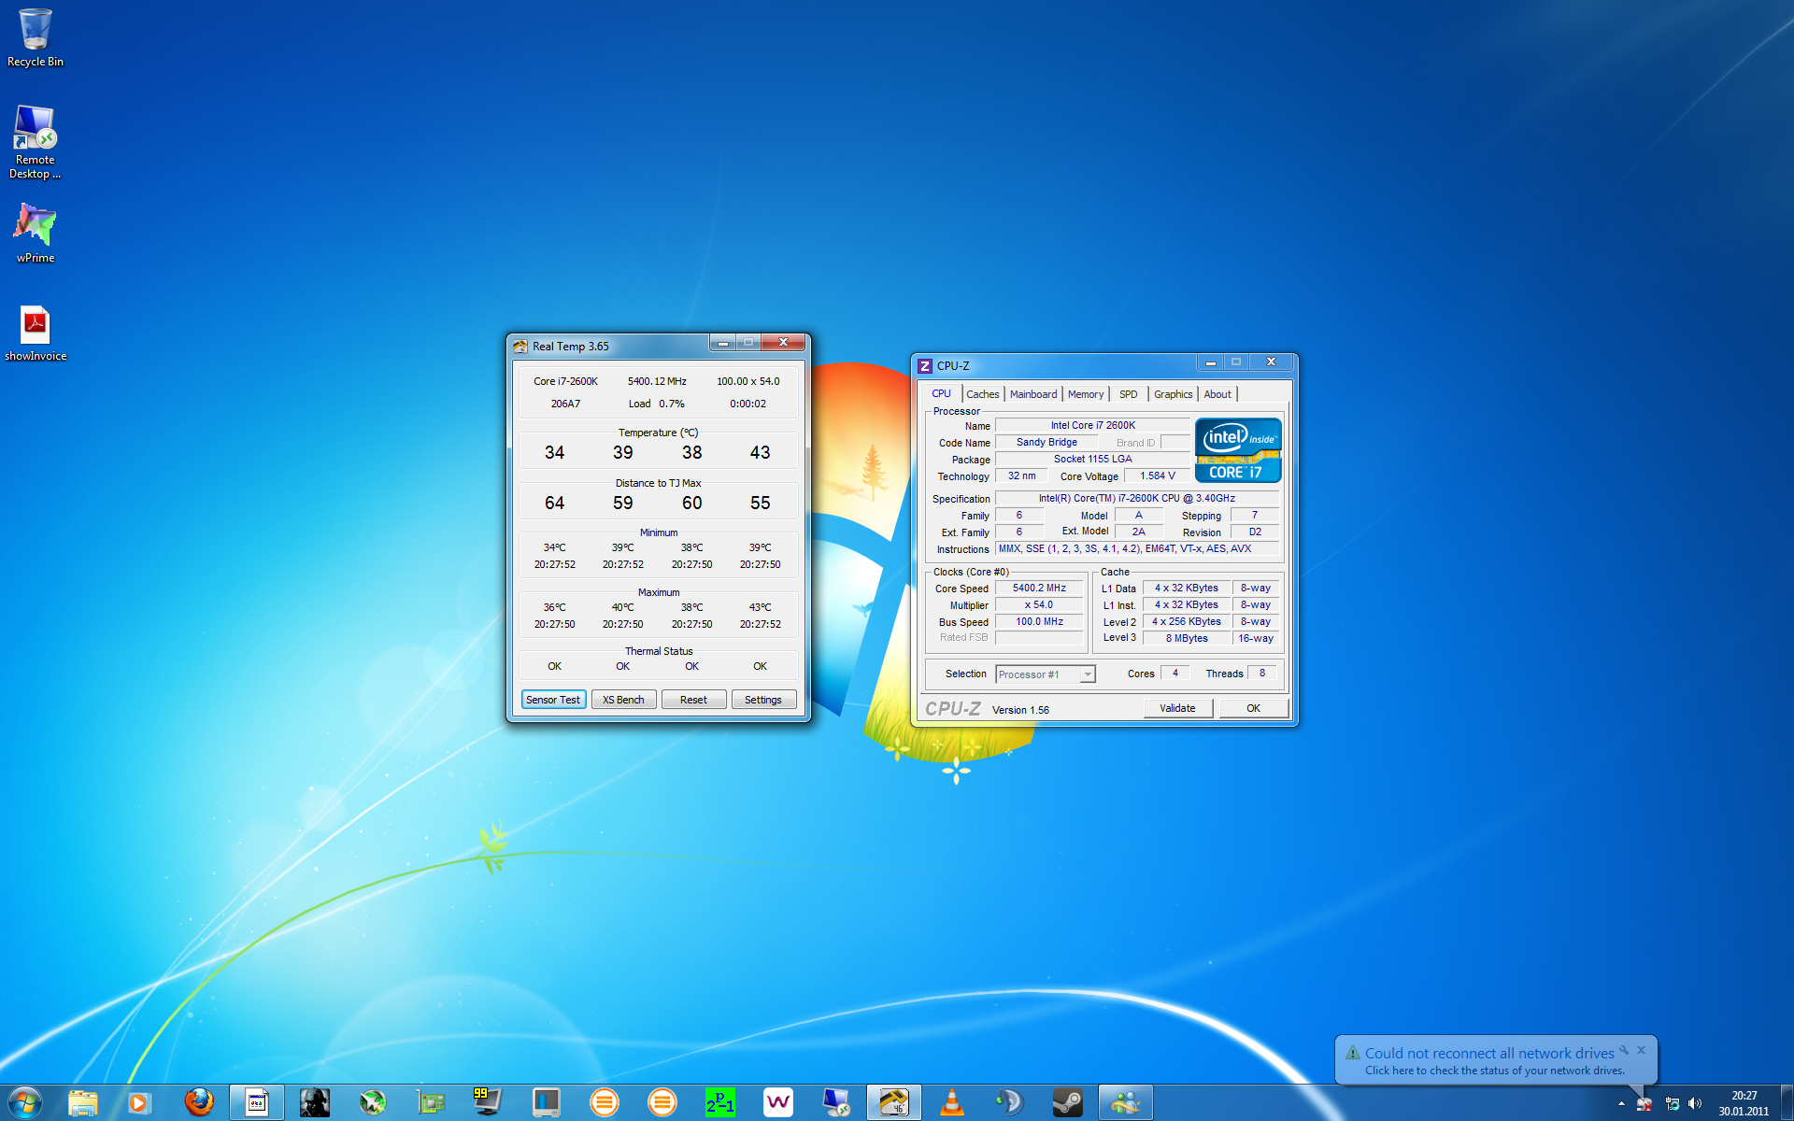Image resolution: width=1794 pixels, height=1121 pixels.
Task: Click the Level 3 cache 8 MBytes value
Action: tap(1187, 639)
